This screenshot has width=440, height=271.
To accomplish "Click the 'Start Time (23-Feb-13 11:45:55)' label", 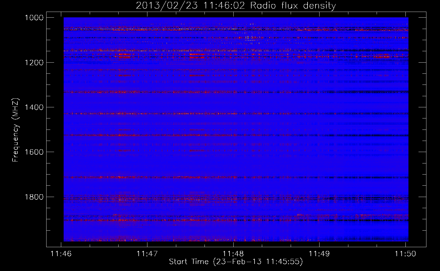I will pyautogui.click(x=236, y=262).
